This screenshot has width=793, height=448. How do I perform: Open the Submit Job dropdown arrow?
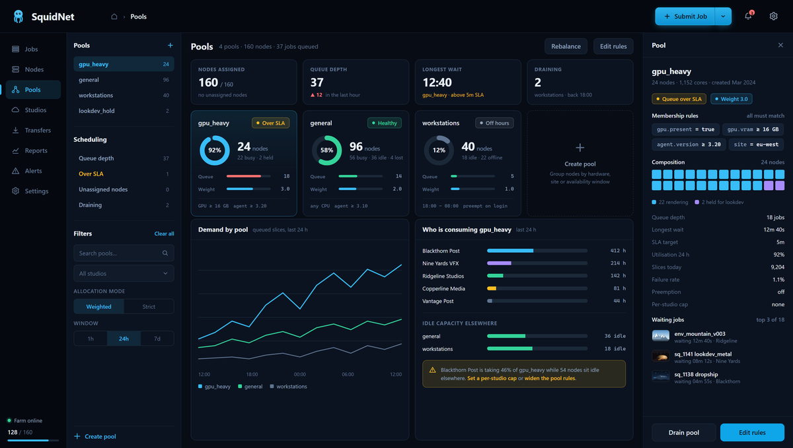pos(724,16)
